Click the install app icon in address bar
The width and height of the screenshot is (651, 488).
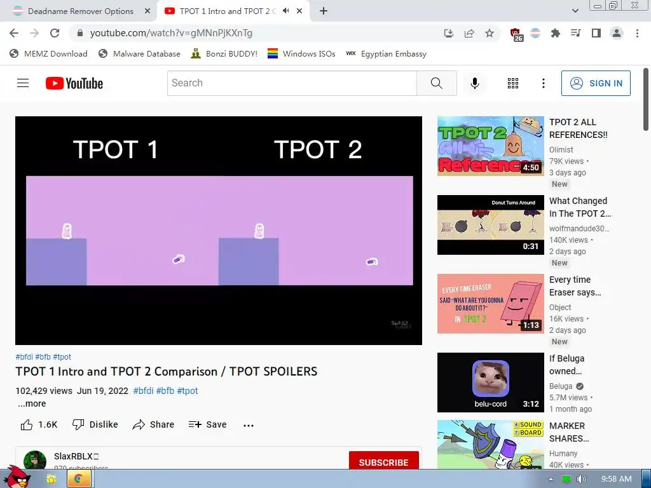point(448,33)
